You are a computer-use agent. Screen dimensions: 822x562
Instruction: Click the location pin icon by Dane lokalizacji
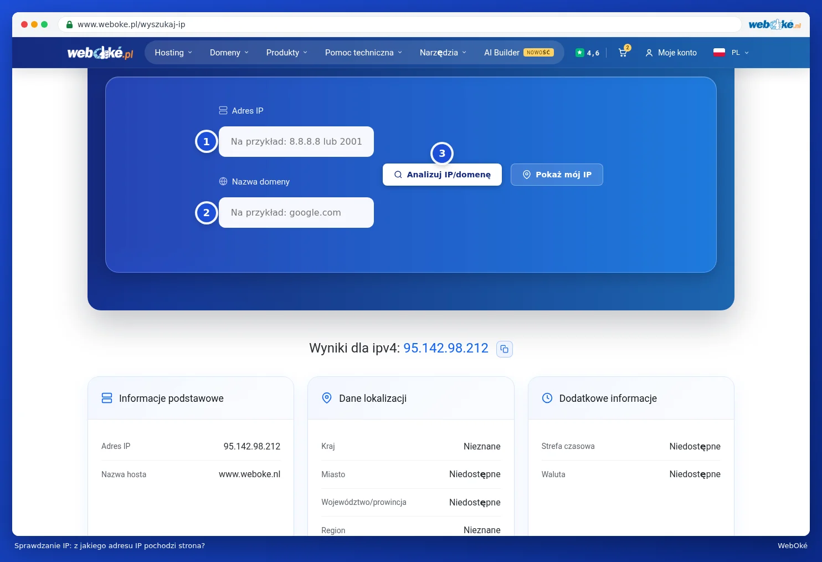327,398
